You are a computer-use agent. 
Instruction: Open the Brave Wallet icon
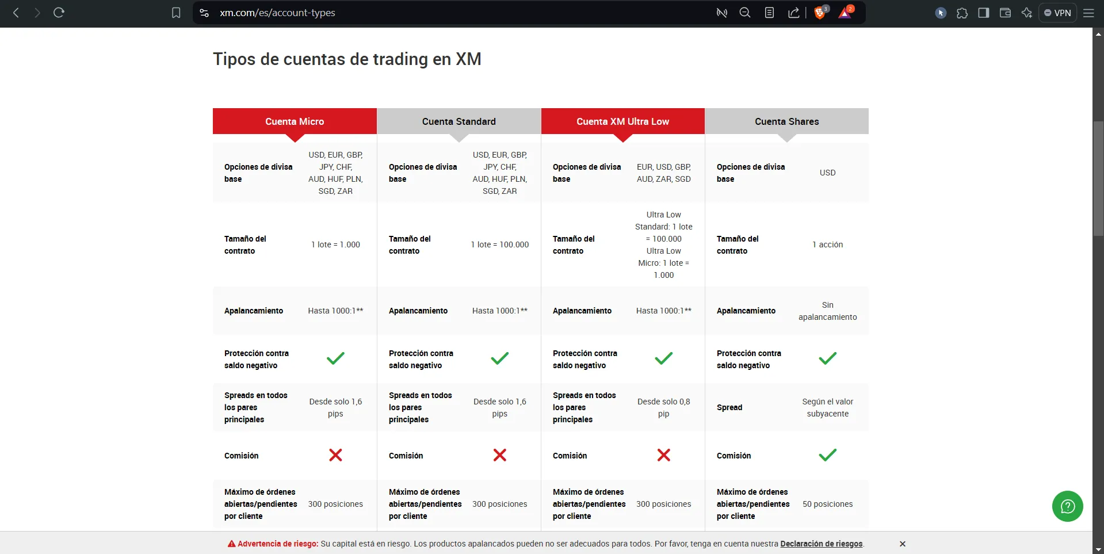[x=1005, y=13]
